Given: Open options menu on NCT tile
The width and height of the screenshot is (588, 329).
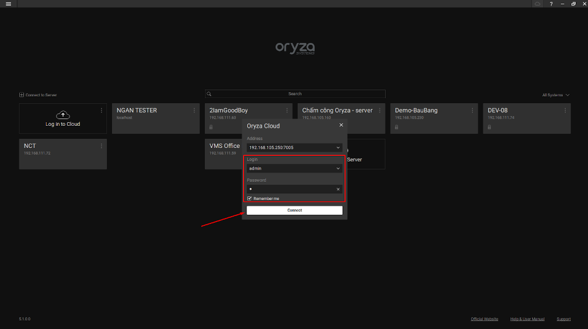Looking at the screenshot, I should pos(101,146).
